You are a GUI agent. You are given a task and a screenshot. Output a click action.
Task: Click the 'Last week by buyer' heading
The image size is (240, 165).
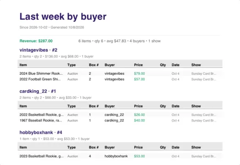63,16
